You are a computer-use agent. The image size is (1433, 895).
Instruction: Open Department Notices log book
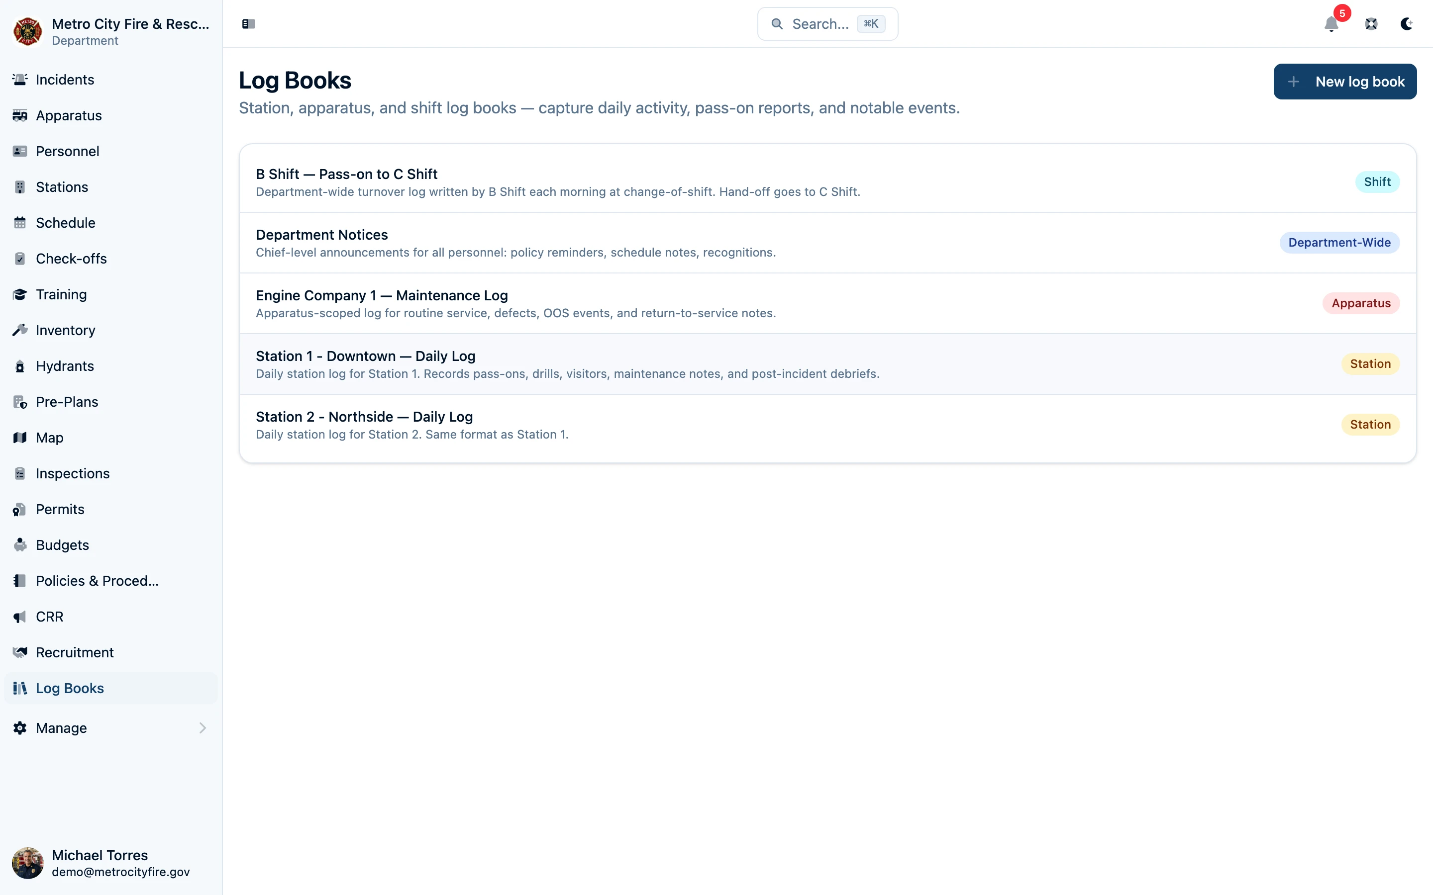827,243
